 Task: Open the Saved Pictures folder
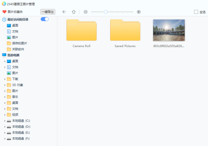[x=125, y=30]
